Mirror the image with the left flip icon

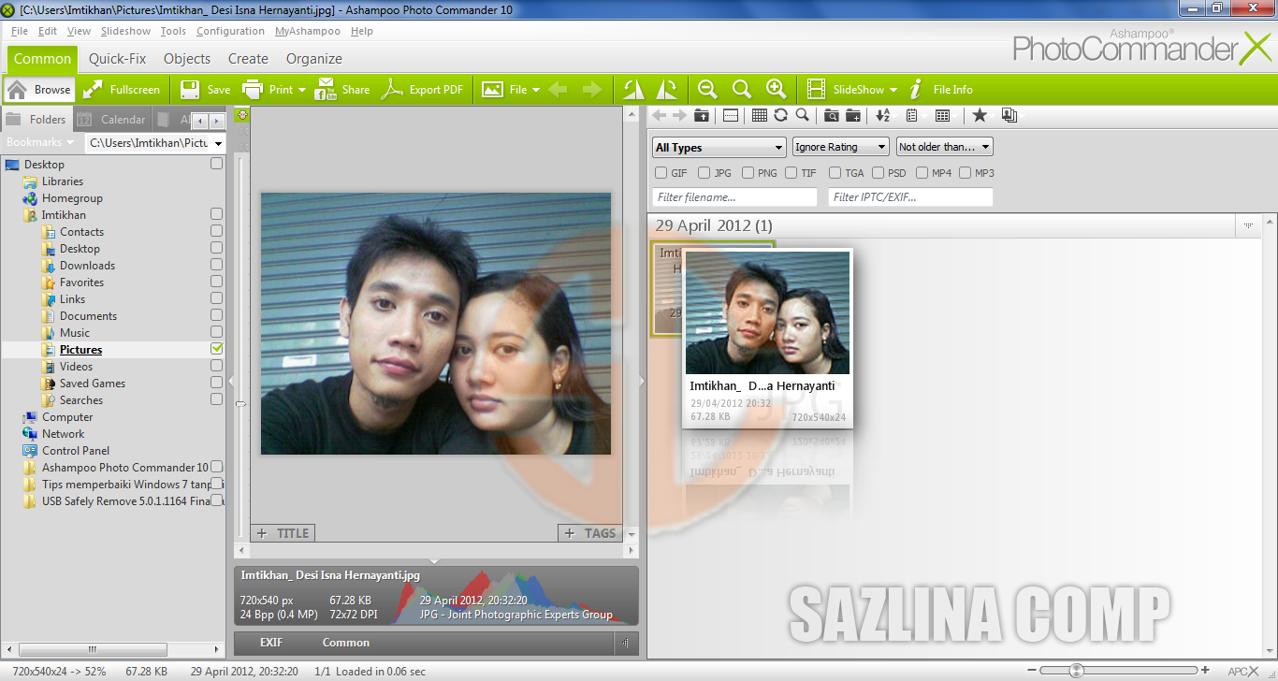point(633,90)
